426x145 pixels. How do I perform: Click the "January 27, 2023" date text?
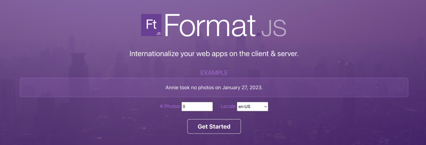242,88
